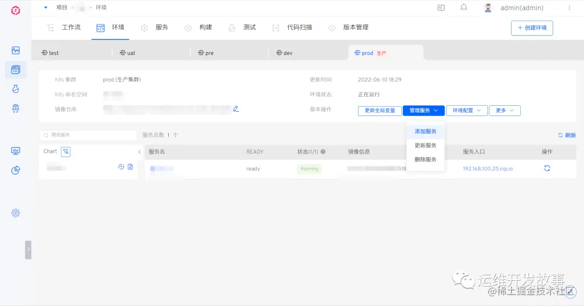Select the pre environment tab
Image resolution: width=584 pixels, height=306 pixels.
(x=205, y=53)
